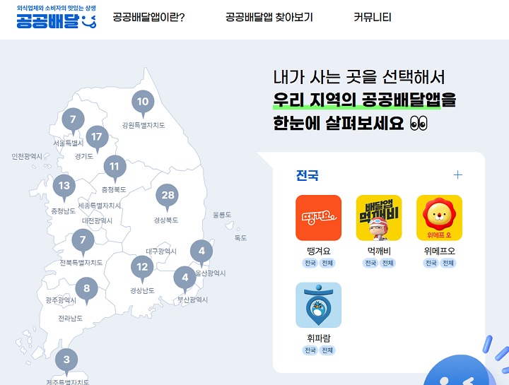Select the 전라남도 map pin showing 8
This screenshot has height=385, width=509.
[86, 289]
